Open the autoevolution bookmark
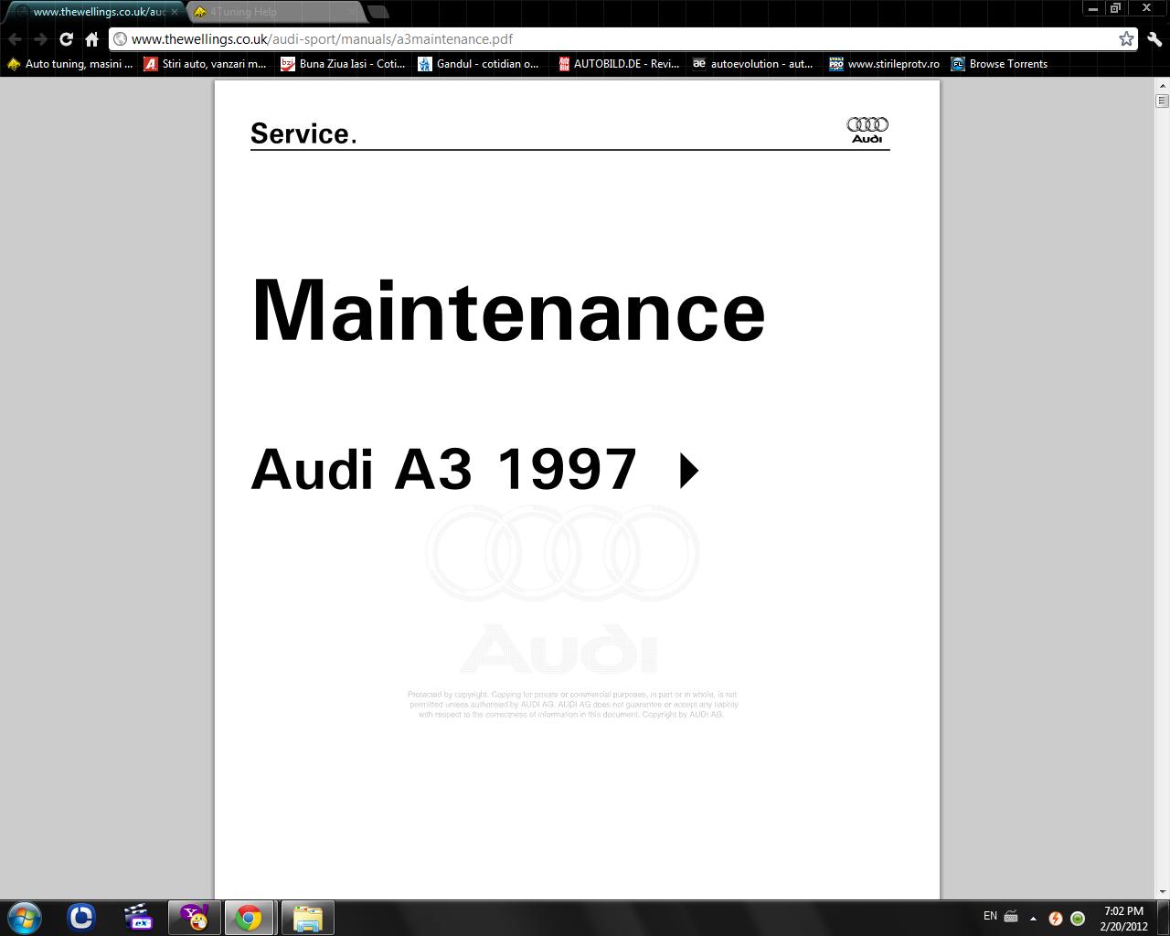The height and width of the screenshot is (936, 1170). coord(752,64)
